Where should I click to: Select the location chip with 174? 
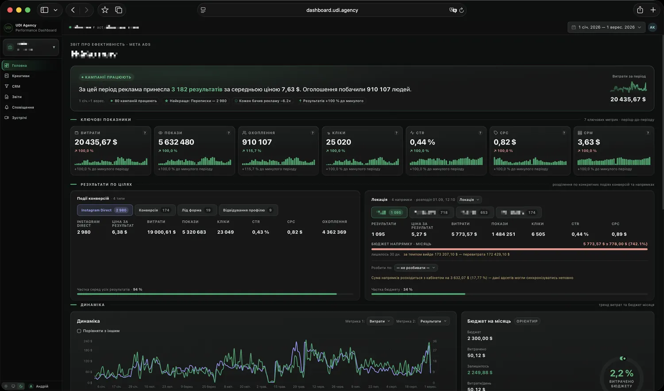(518, 213)
